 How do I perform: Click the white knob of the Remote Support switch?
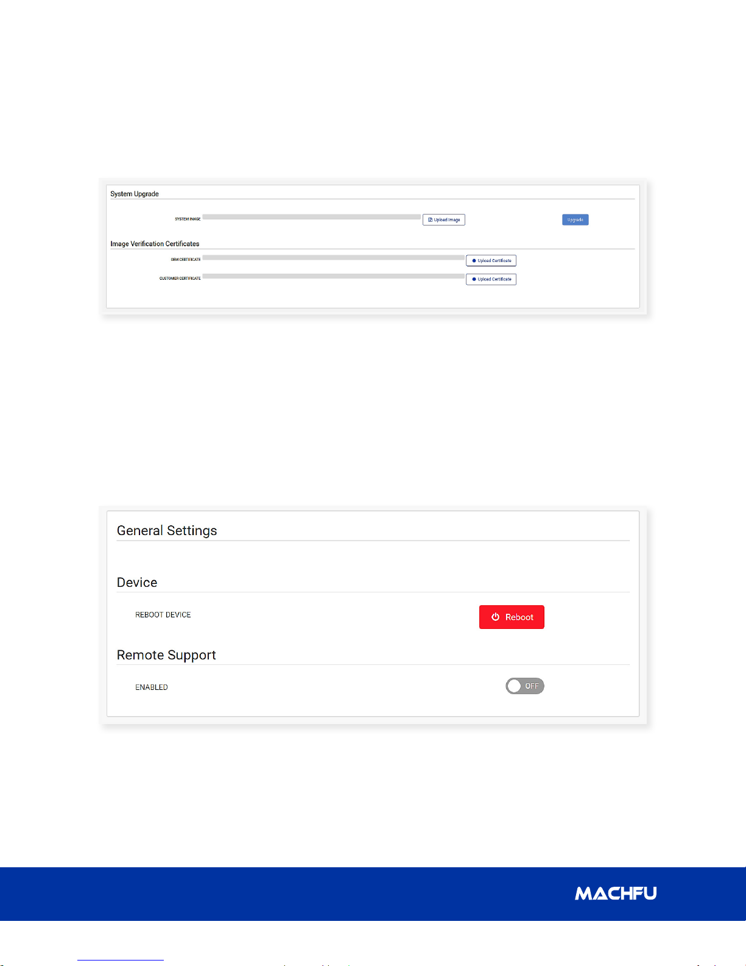point(515,686)
